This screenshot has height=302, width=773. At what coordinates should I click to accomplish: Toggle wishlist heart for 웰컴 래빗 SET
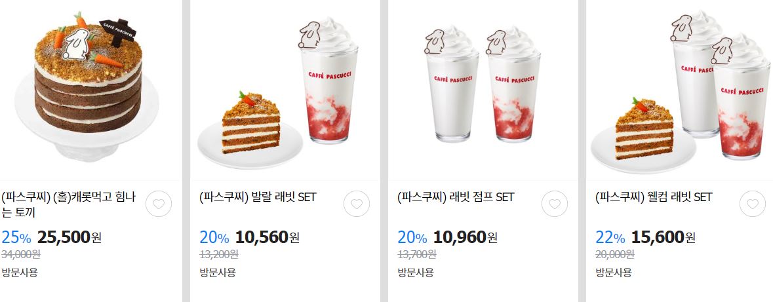point(752,204)
